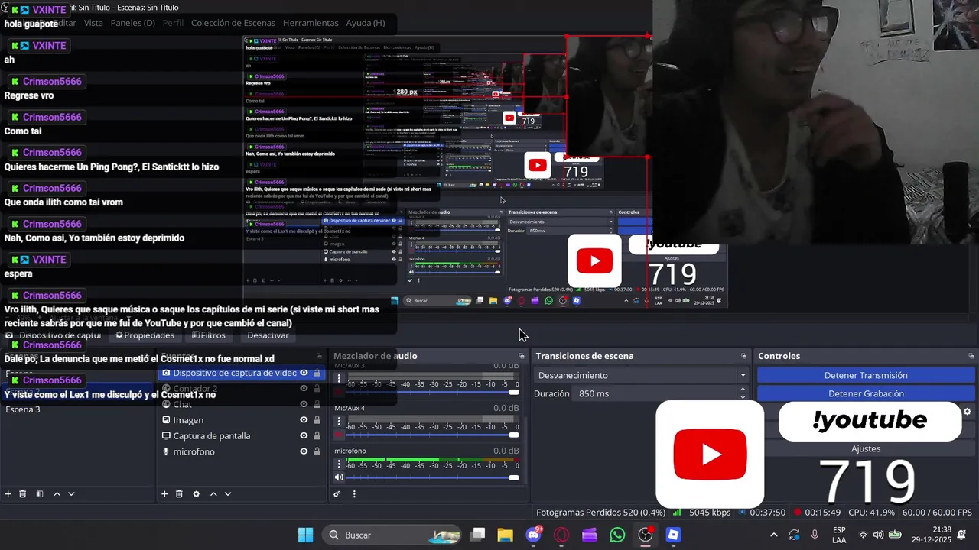This screenshot has width=979, height=550.
Task: Open Filtros for selected source
Action: coord(208,335)
